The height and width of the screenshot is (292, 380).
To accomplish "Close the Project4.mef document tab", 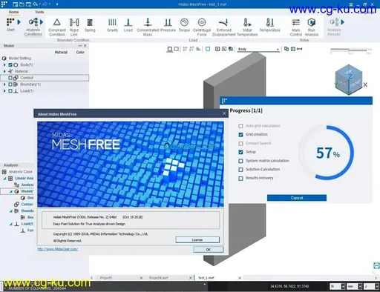I will 191,278.
